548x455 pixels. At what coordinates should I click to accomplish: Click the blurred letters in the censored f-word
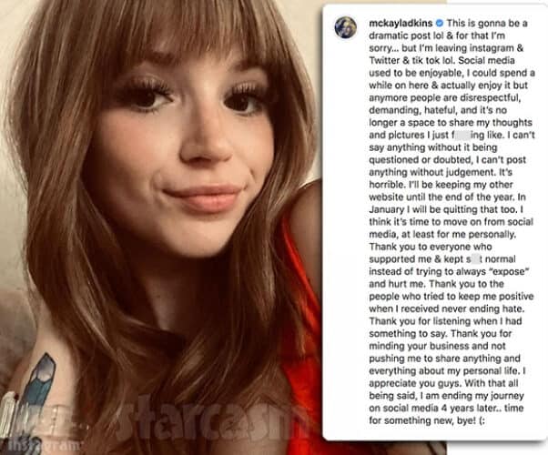pyautogui.click(x=461, y=135)
